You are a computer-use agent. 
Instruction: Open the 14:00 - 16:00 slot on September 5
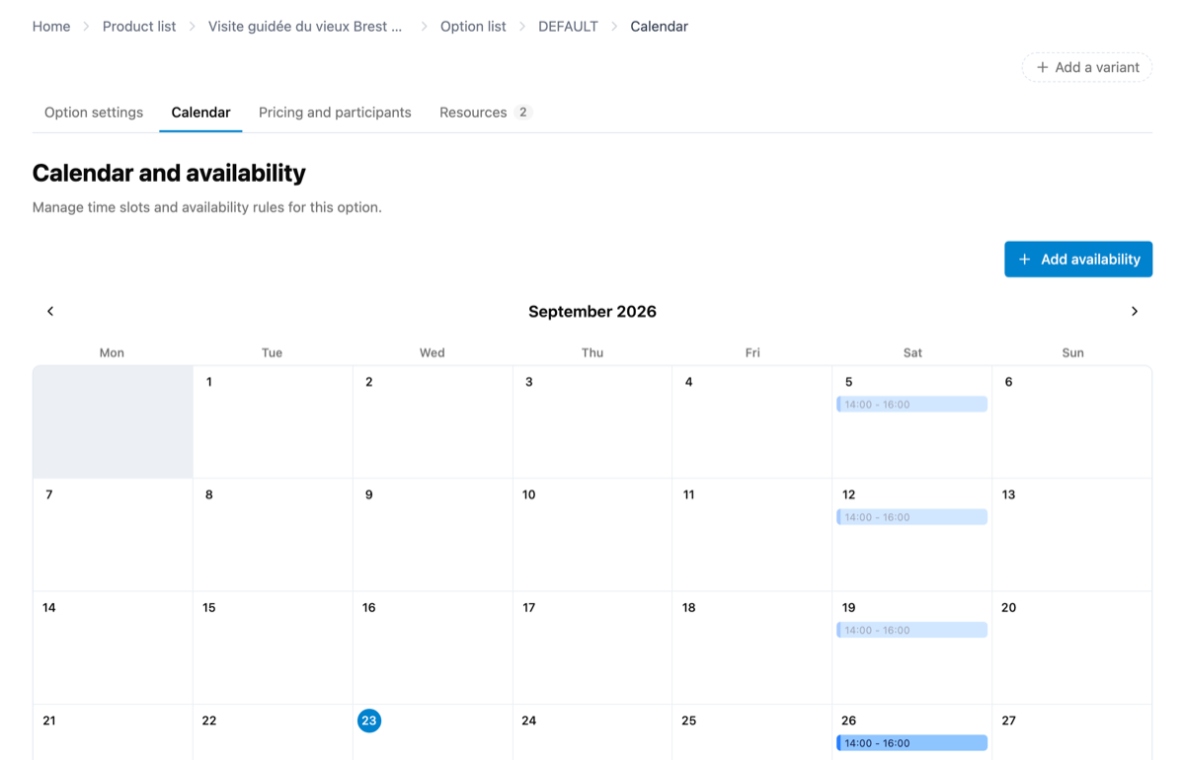[911, 405]
